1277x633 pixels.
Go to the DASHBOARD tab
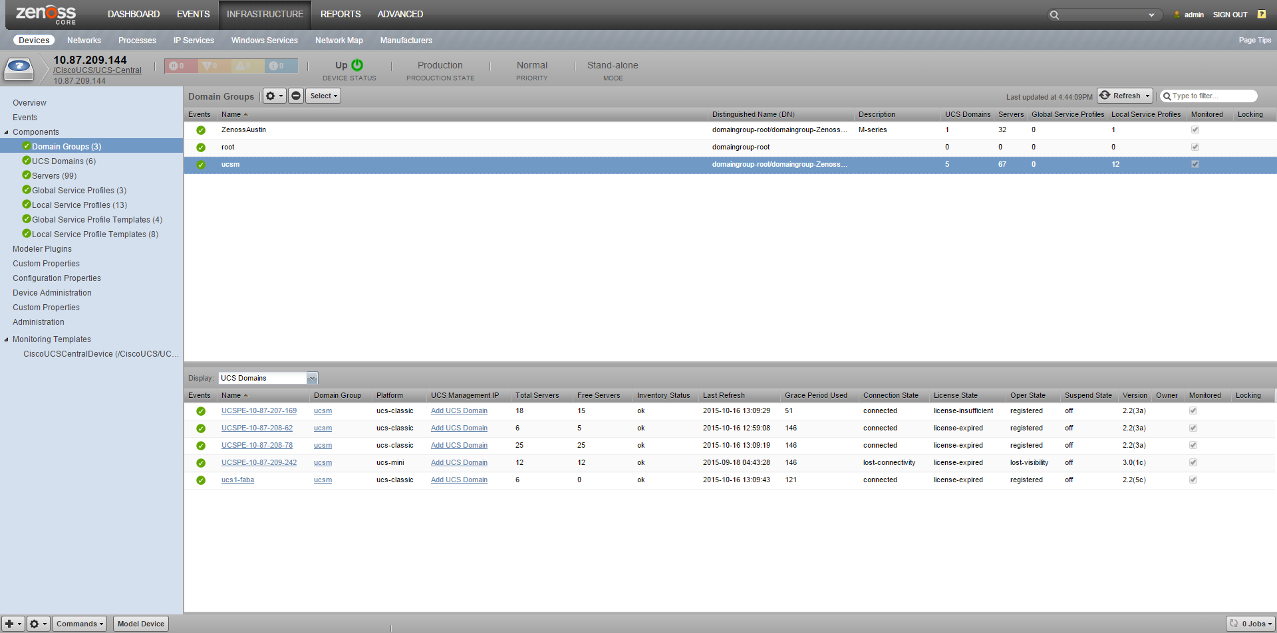coord(134,14)
